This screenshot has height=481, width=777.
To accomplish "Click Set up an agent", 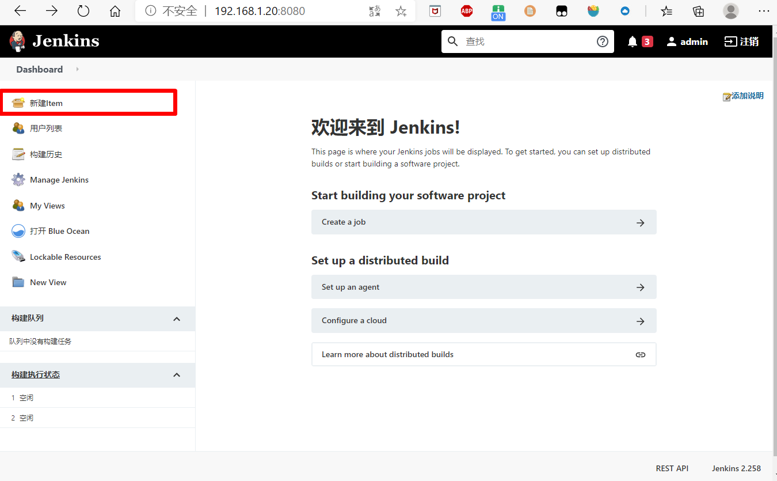I will click(484, 287).
